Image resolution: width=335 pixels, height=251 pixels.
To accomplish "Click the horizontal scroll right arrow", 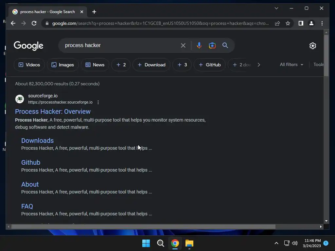I will [321, 227].
